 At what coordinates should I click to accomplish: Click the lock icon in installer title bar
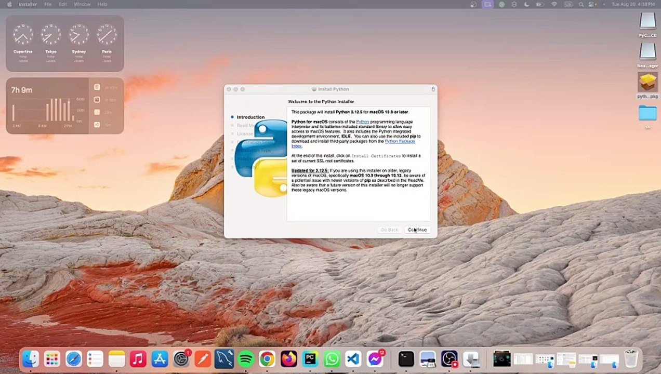click(433, 89)
